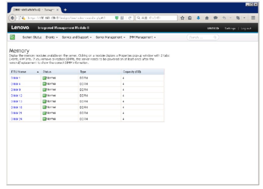Click the IMM Search field
This screenshot has height=189, width=263.
(x=203, y=37)
